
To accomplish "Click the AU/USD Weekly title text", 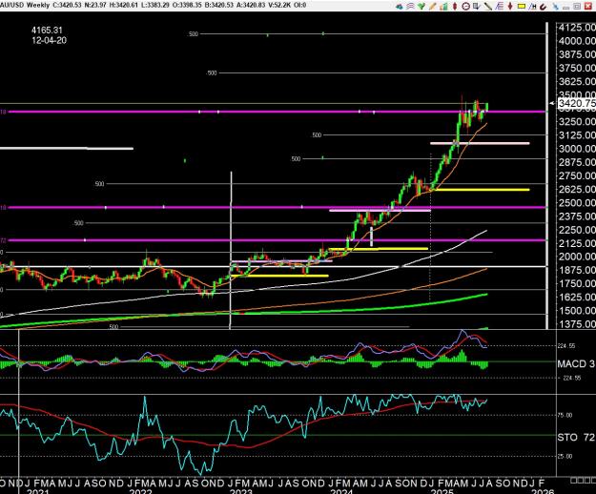I will coord(25,5).
